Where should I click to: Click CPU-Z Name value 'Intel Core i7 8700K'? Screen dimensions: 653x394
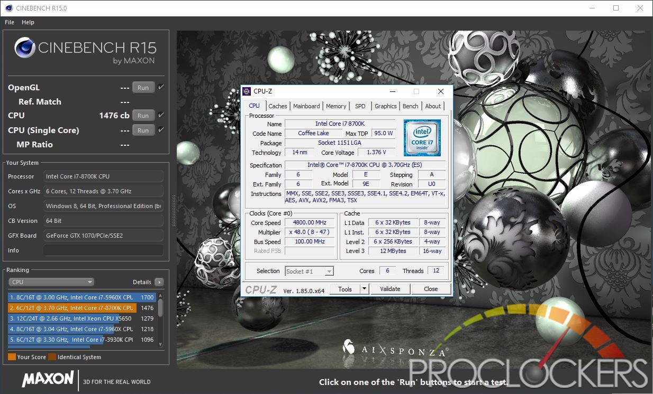(x=340, y=124)
